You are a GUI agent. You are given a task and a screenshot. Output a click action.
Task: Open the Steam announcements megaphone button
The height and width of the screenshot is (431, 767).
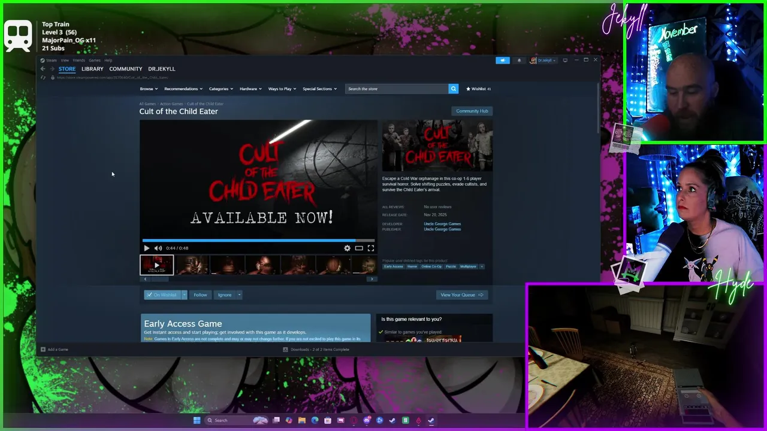503,60
